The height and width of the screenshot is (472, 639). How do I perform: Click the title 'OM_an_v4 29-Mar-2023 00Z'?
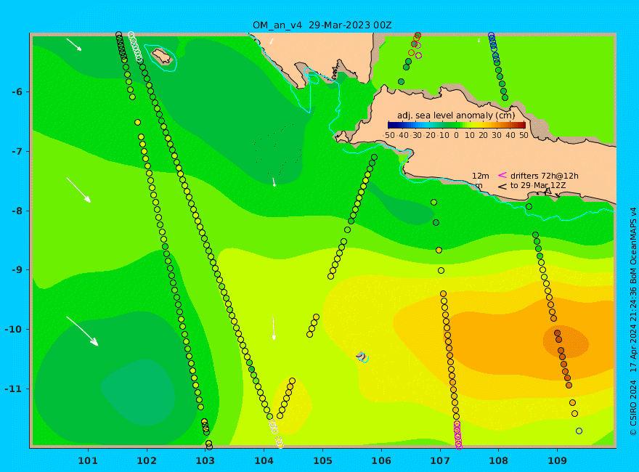(322, 25)
